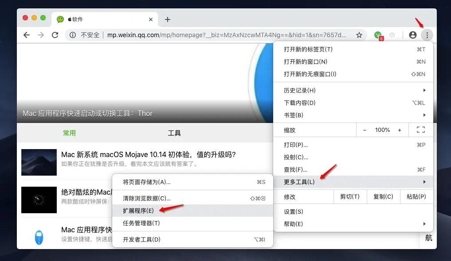Reload the current page
451x261 pixels.
(x=55, y=35)
